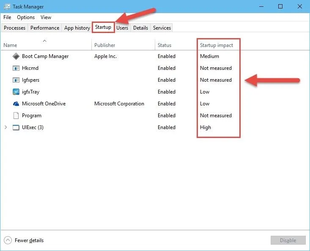Click the Apple Inc. publisher cell
Viewport: 310px width, 251px height.
pos(106,56)
